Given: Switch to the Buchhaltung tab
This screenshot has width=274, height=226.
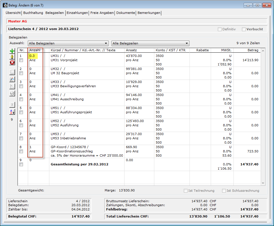Looking at the screenshot, I should 33,13.
